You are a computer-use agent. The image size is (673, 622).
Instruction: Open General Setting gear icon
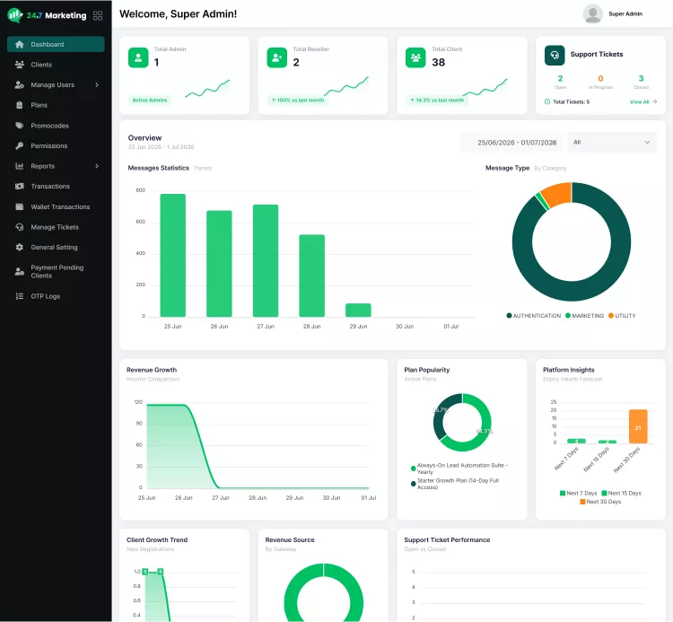(x=20, y=247)
